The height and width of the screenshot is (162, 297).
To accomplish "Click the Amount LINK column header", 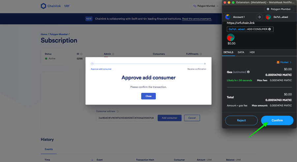I will (x=204, y=160).
